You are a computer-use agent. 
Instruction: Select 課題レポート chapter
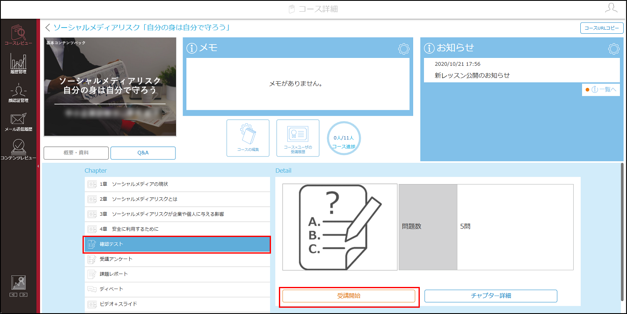(177, 274)
